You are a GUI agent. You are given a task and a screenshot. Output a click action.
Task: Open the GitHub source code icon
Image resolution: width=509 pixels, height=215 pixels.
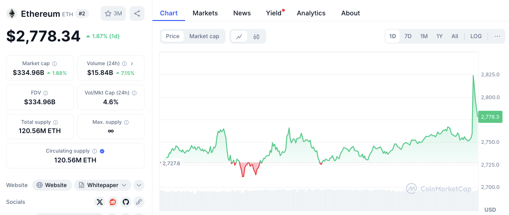[x=125, y=202]
